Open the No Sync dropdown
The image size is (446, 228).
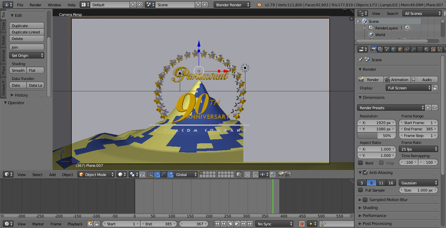275,224
